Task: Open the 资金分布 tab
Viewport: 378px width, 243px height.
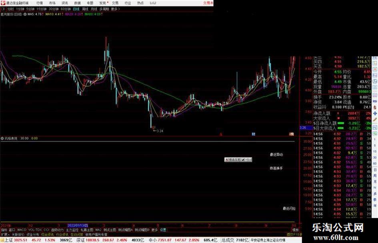Action: 33,234
